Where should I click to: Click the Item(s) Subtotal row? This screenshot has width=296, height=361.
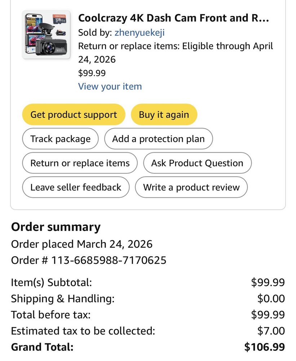[48, 282]
